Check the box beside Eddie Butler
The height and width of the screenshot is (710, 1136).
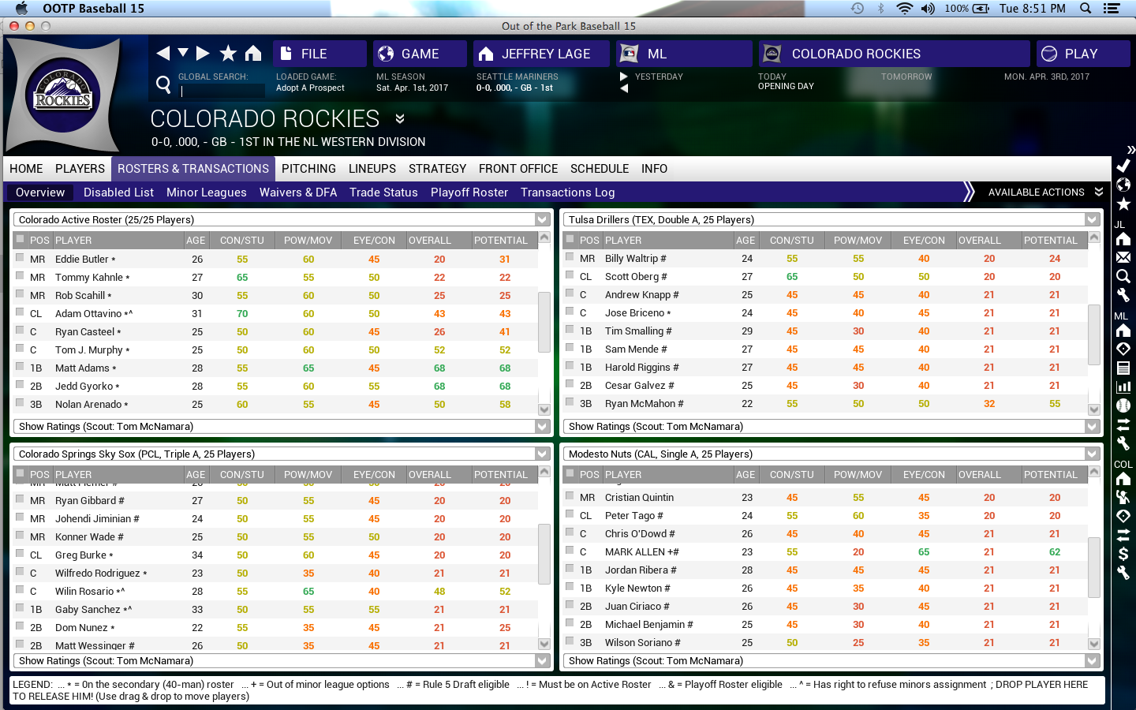coord(20,258)
